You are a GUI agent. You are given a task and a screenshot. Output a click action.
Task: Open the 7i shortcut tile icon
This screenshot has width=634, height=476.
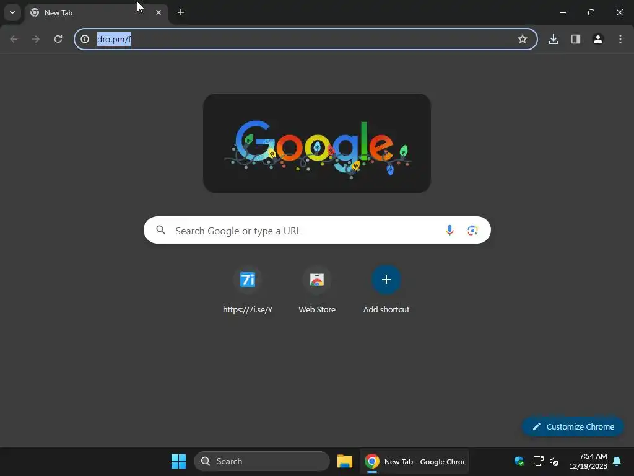click(x=248, y=280)
